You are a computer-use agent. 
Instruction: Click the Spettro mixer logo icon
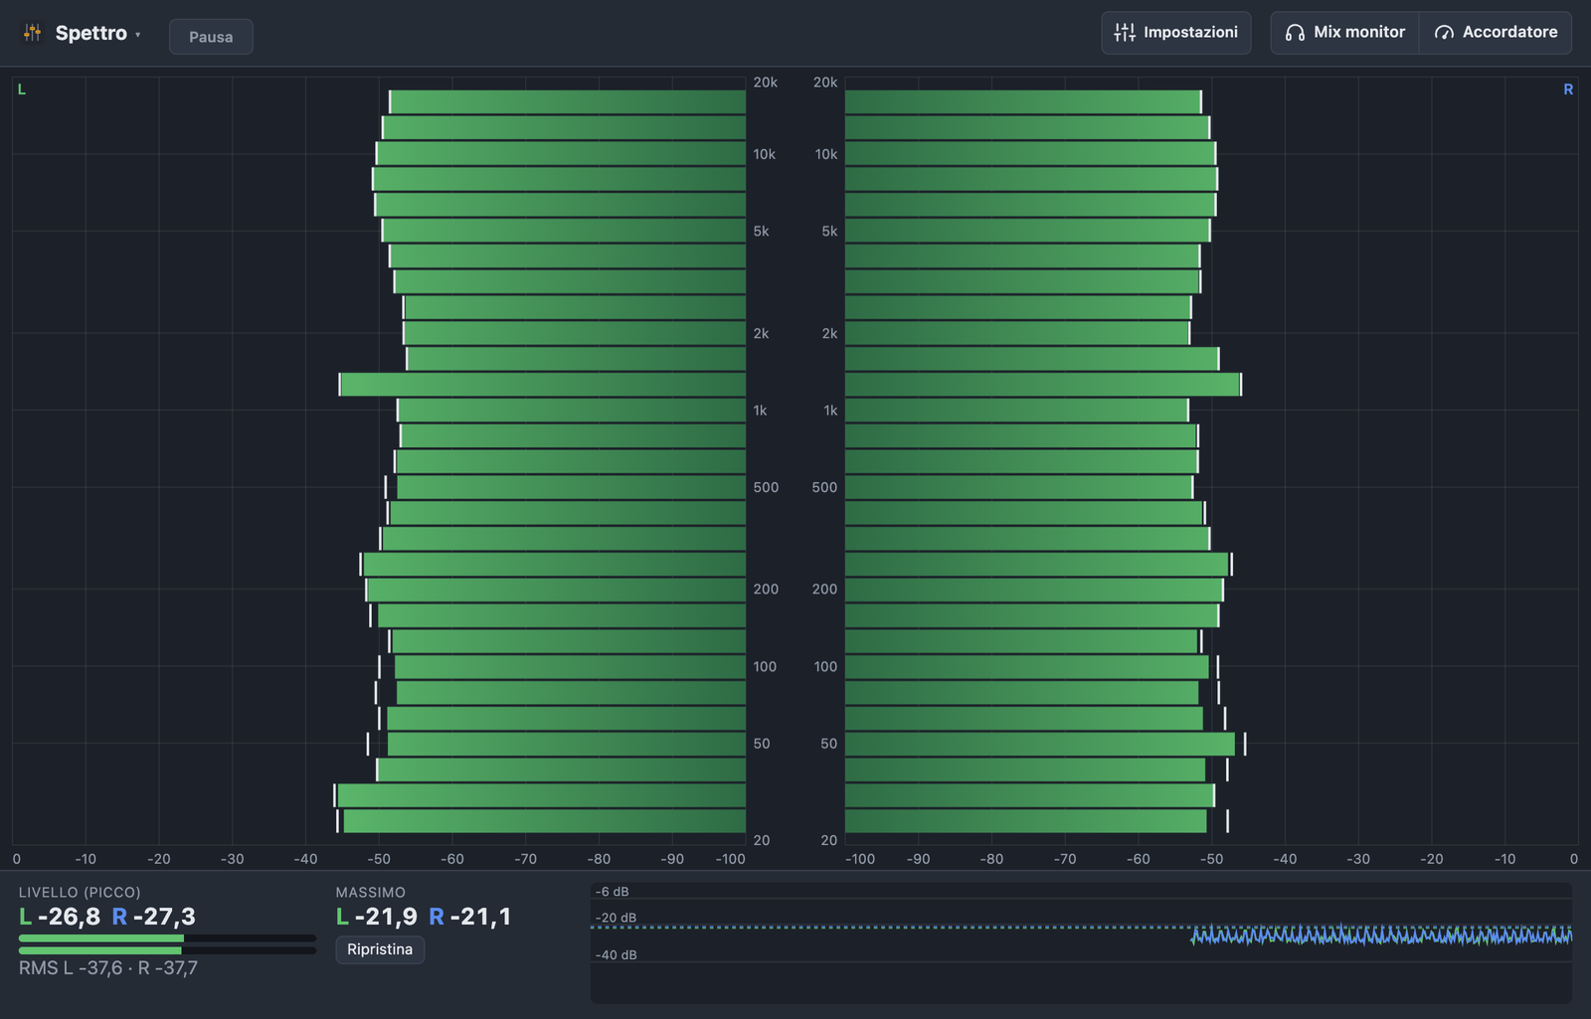(33, 33)
